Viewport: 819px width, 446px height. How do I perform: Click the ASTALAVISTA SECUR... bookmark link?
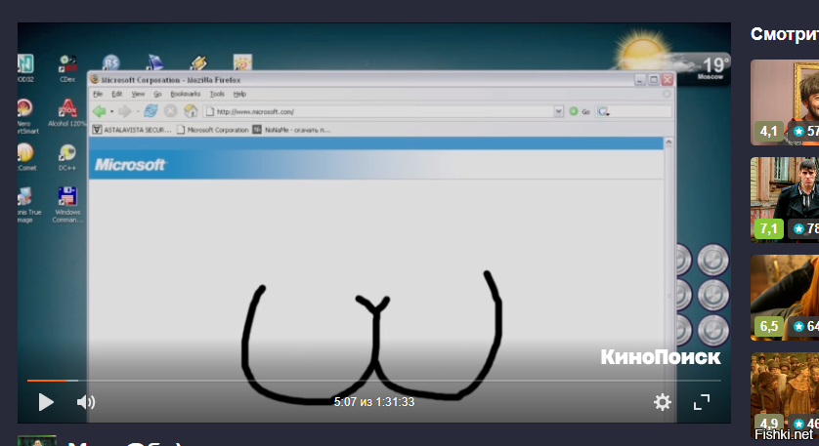point(131,129)
